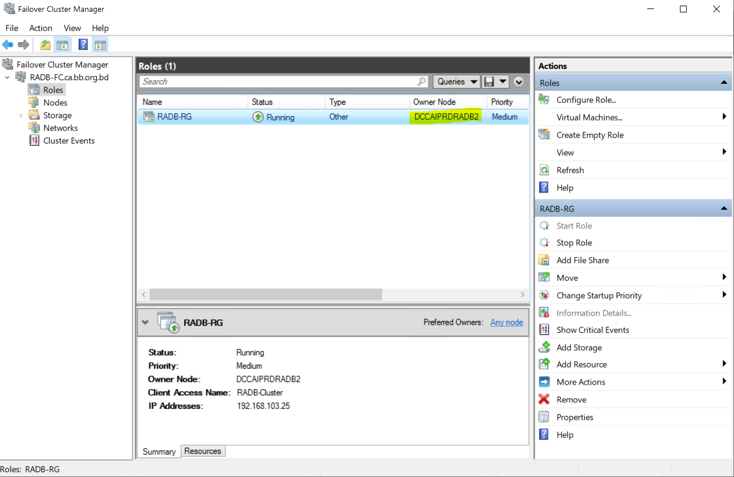The width and height of the screenshot is (734, 477).
Task: Switch to the Summary tab
Action: (x=159, y=452)
